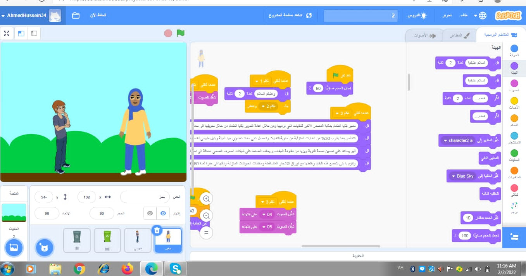Open the الحقيبة (Backpack) panel
The height and width of the screenshot is (276, 526).
coord(358,256)
